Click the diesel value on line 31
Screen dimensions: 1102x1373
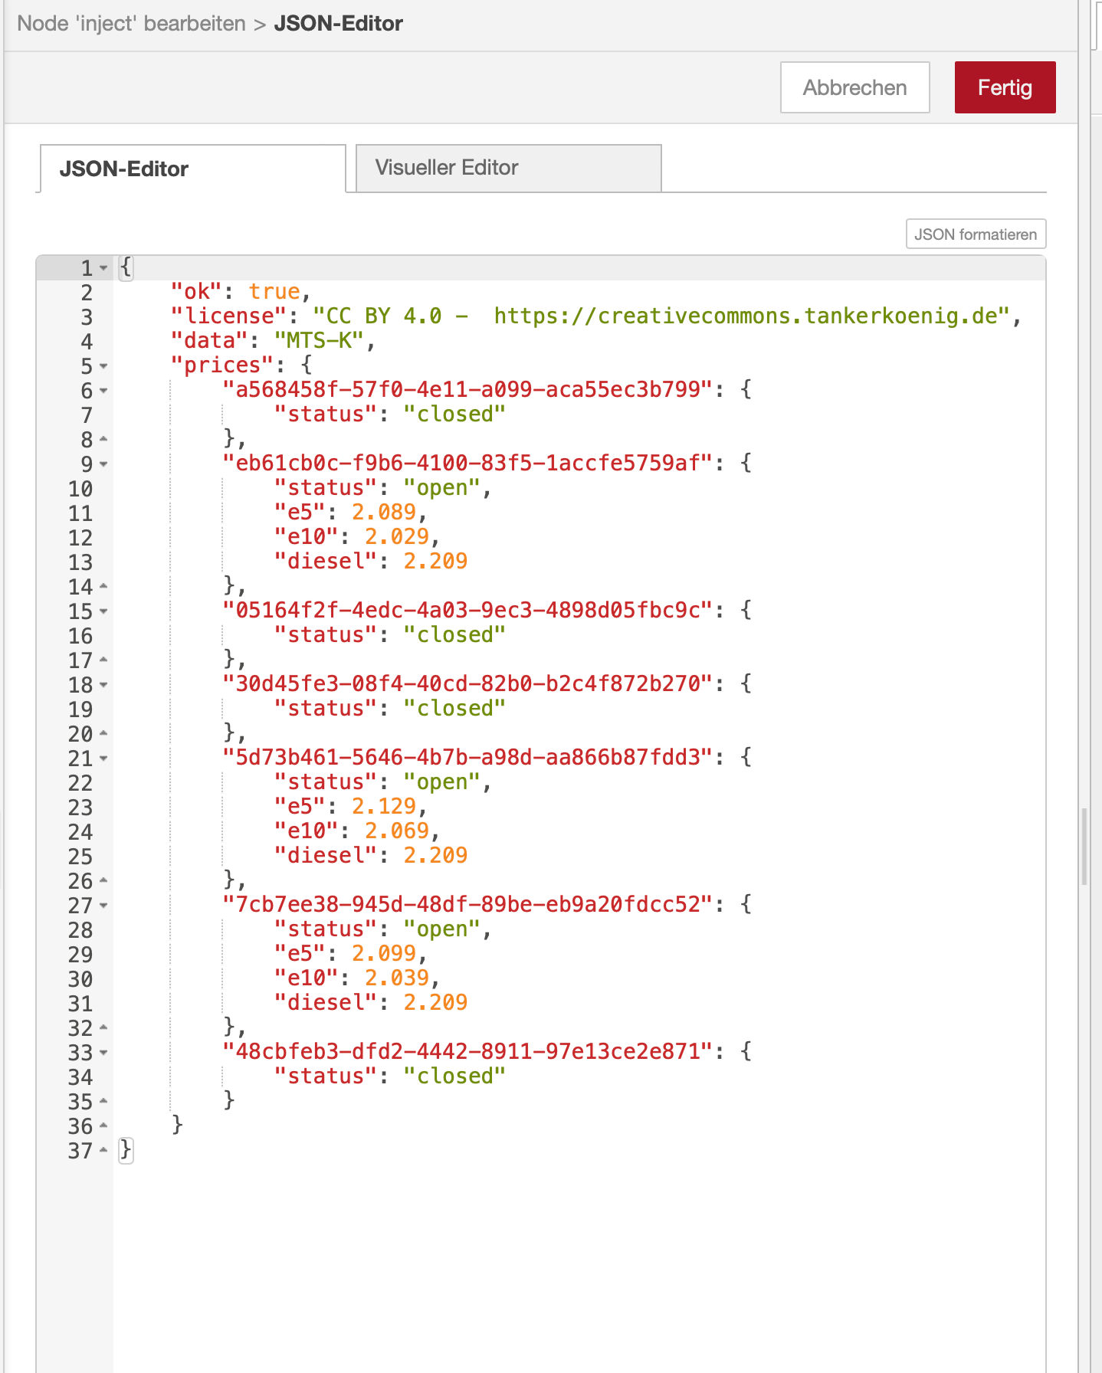[x=435, y=1003]
